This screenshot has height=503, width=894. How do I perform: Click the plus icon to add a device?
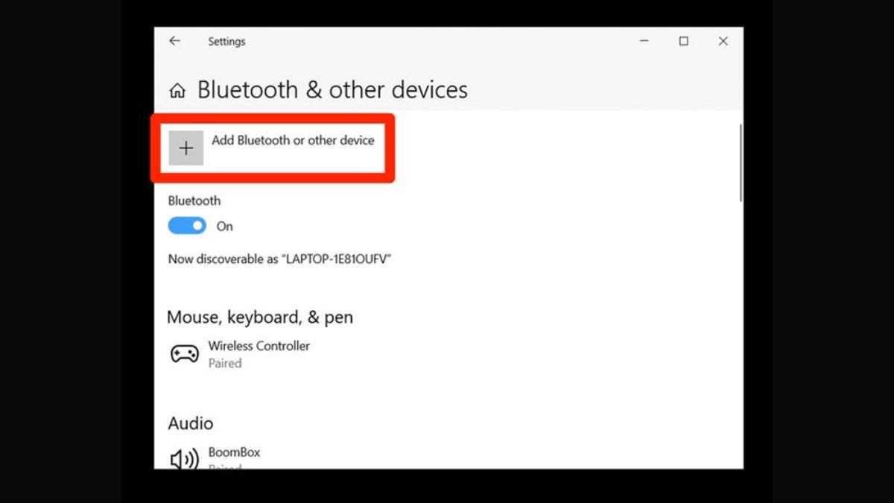tap(186, 147)
